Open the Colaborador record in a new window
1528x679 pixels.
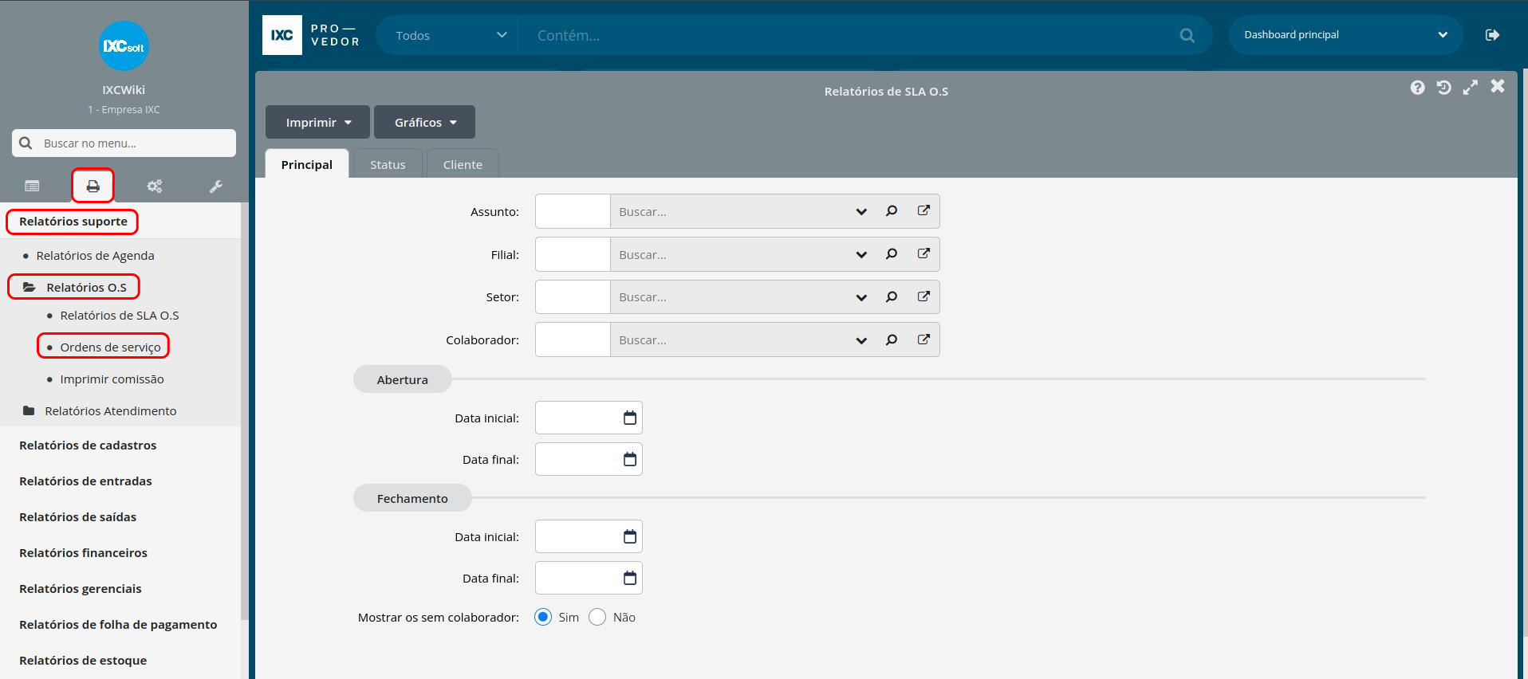923,339
